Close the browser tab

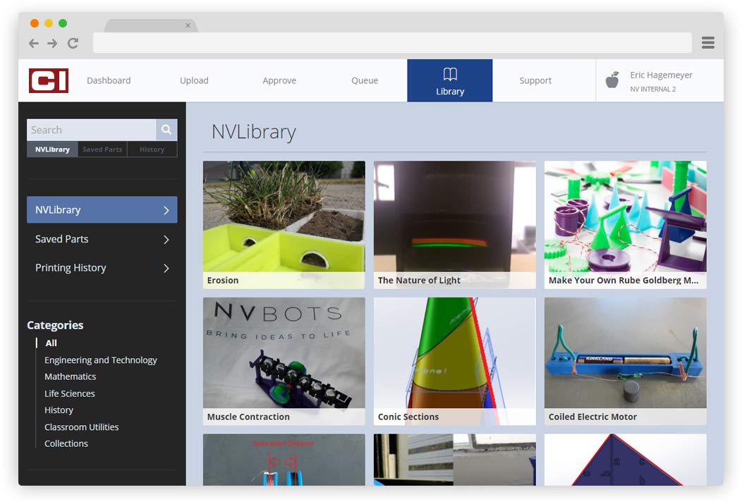pos(188,25)
